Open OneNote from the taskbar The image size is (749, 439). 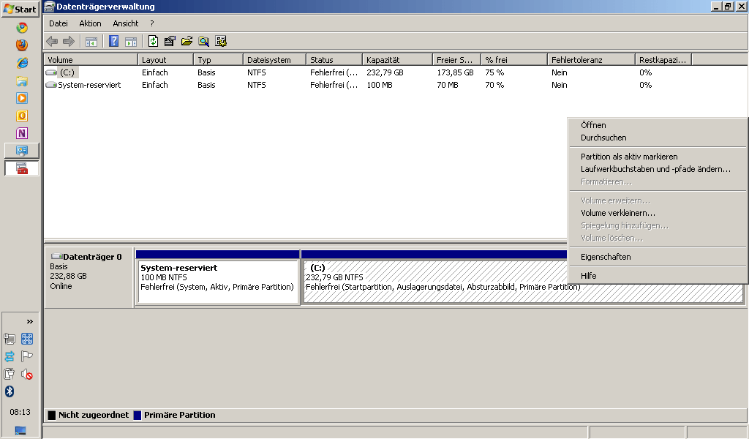tap(22, 133)
